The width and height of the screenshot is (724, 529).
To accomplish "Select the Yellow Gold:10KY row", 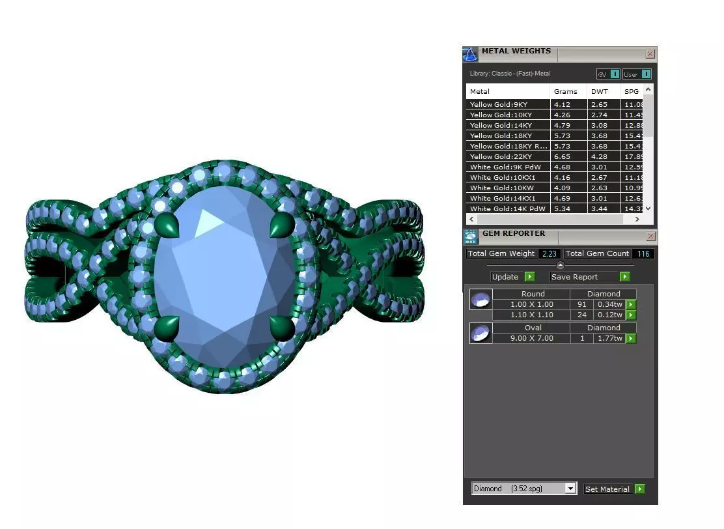I will pos(555,115).
